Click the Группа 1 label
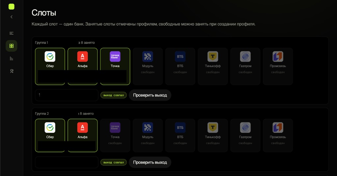The width and height of the screenshot is (337, 176). (x=41, y=42)
